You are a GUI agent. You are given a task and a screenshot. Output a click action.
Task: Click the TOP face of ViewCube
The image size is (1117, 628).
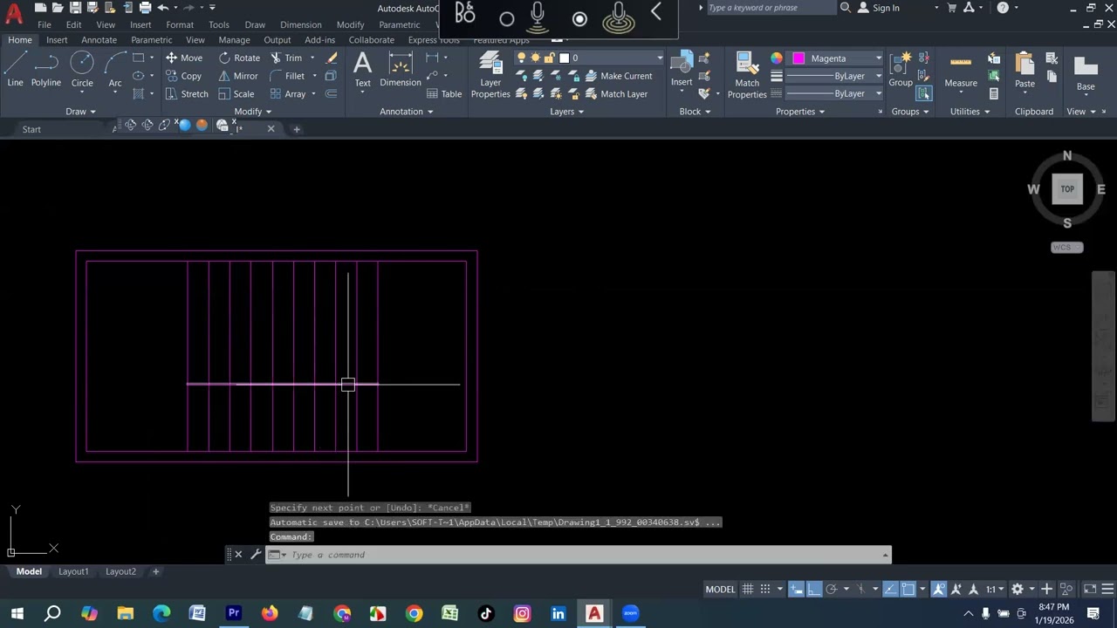click(1067, 189)
